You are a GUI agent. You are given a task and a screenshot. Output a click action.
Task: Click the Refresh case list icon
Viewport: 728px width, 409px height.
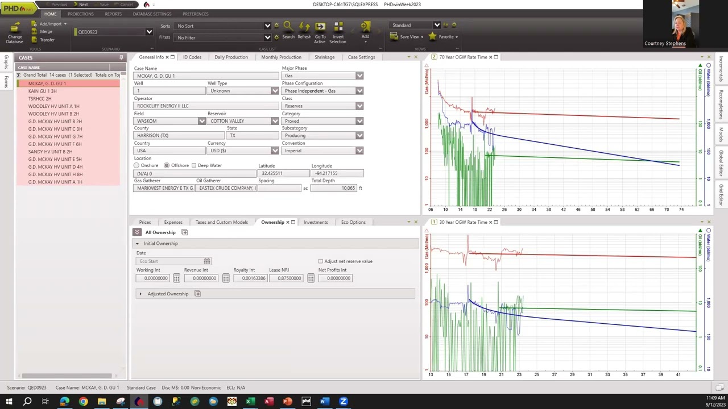[x=304, y=27]
